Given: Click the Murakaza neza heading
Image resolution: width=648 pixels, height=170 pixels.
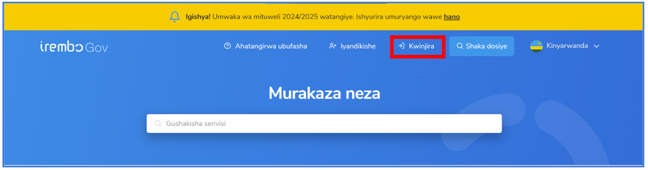Looking at the screenshot, I should click(x=324, y=93).
